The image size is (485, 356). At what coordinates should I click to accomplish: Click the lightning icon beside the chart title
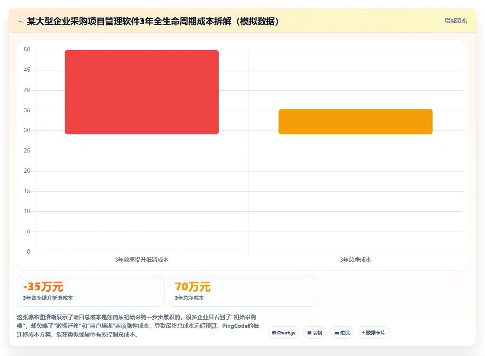[21, 22]
